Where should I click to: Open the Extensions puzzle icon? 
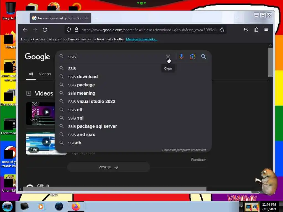click(x=256, y=30)
